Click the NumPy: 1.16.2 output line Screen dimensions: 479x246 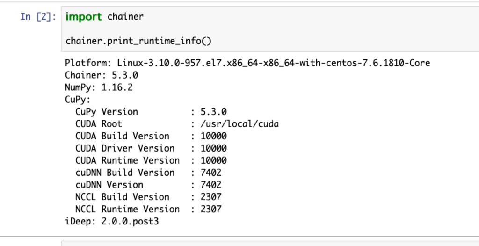99,87
